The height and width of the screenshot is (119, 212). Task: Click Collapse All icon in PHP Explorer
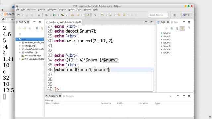pyautogui.click(x=37, y=28)
